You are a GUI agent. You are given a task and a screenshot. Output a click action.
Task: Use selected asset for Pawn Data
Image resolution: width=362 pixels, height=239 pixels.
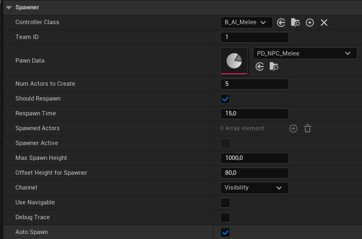click(260, 66)
